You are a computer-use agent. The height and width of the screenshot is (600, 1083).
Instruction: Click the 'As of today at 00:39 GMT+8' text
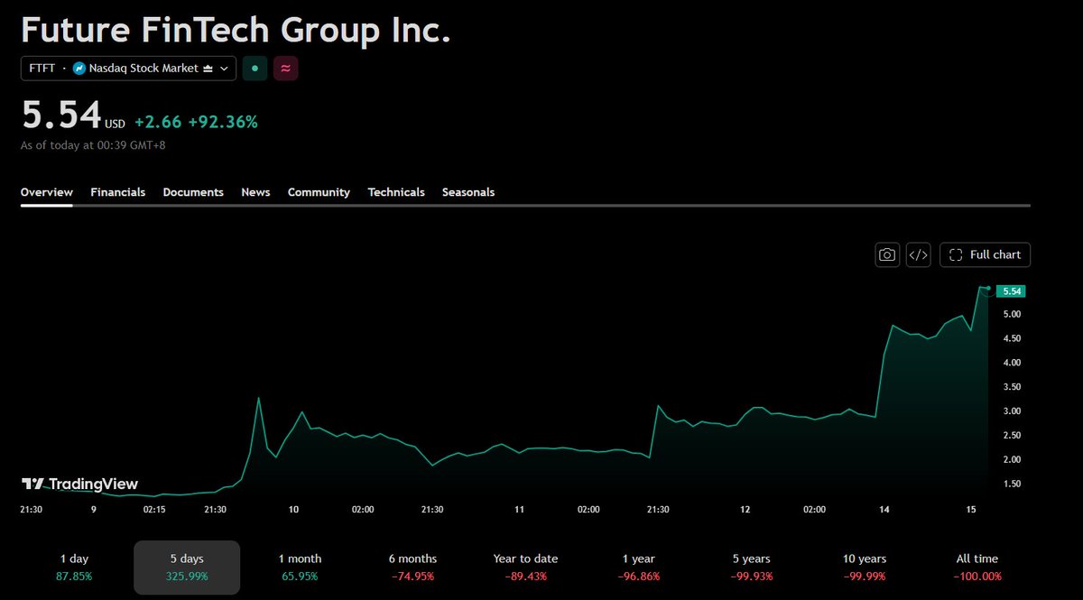92,144
